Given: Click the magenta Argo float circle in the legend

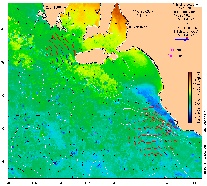Looking at the screenshot, I should click(x=172, y=50).
